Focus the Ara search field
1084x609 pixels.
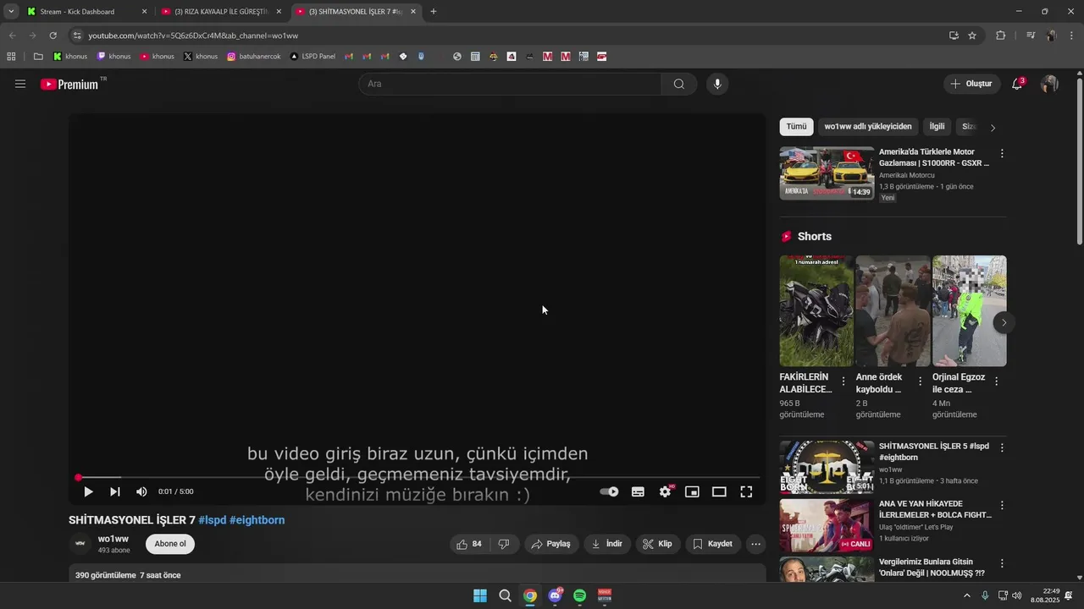[510, 84]
